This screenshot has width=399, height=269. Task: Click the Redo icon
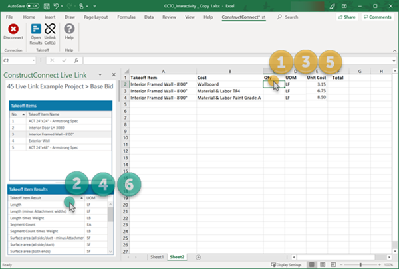(x=69, y=6)
